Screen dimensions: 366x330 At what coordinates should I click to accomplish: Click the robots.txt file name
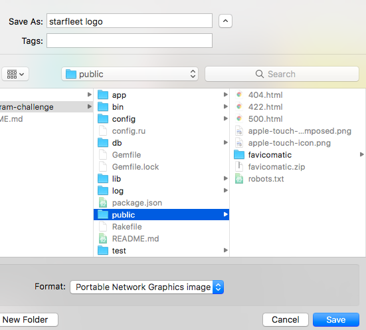click(266, 179)
